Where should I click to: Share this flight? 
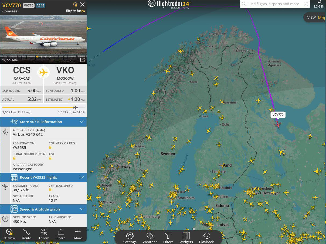point(61,234)
